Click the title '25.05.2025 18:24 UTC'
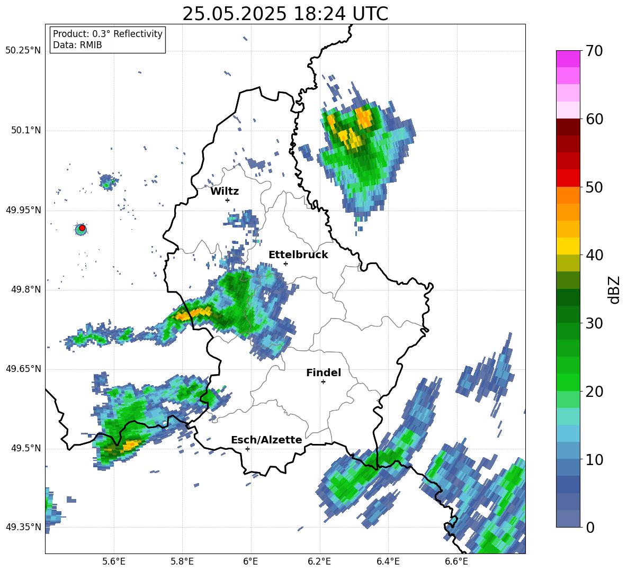The width and height of the screenshot is (627, 572). tap(285, 14)
